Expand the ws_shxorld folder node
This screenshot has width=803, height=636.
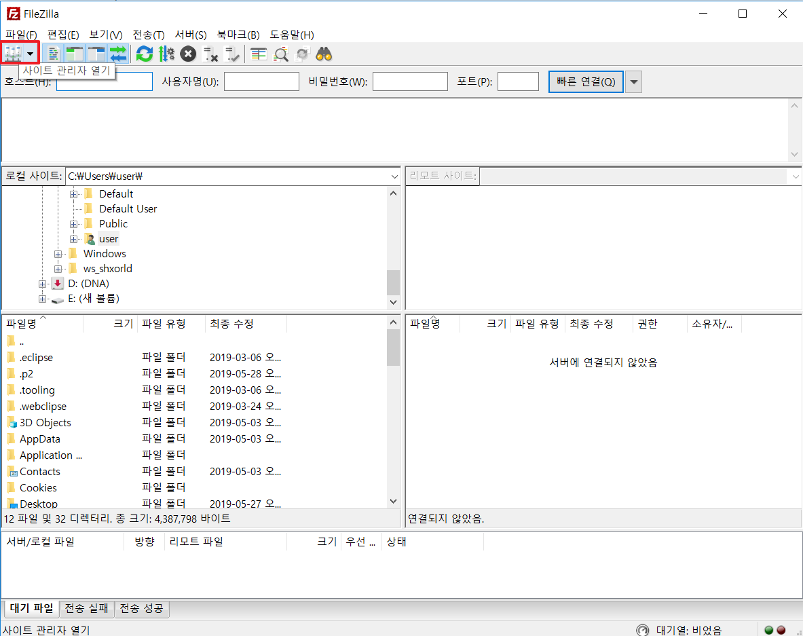(58, 269)
